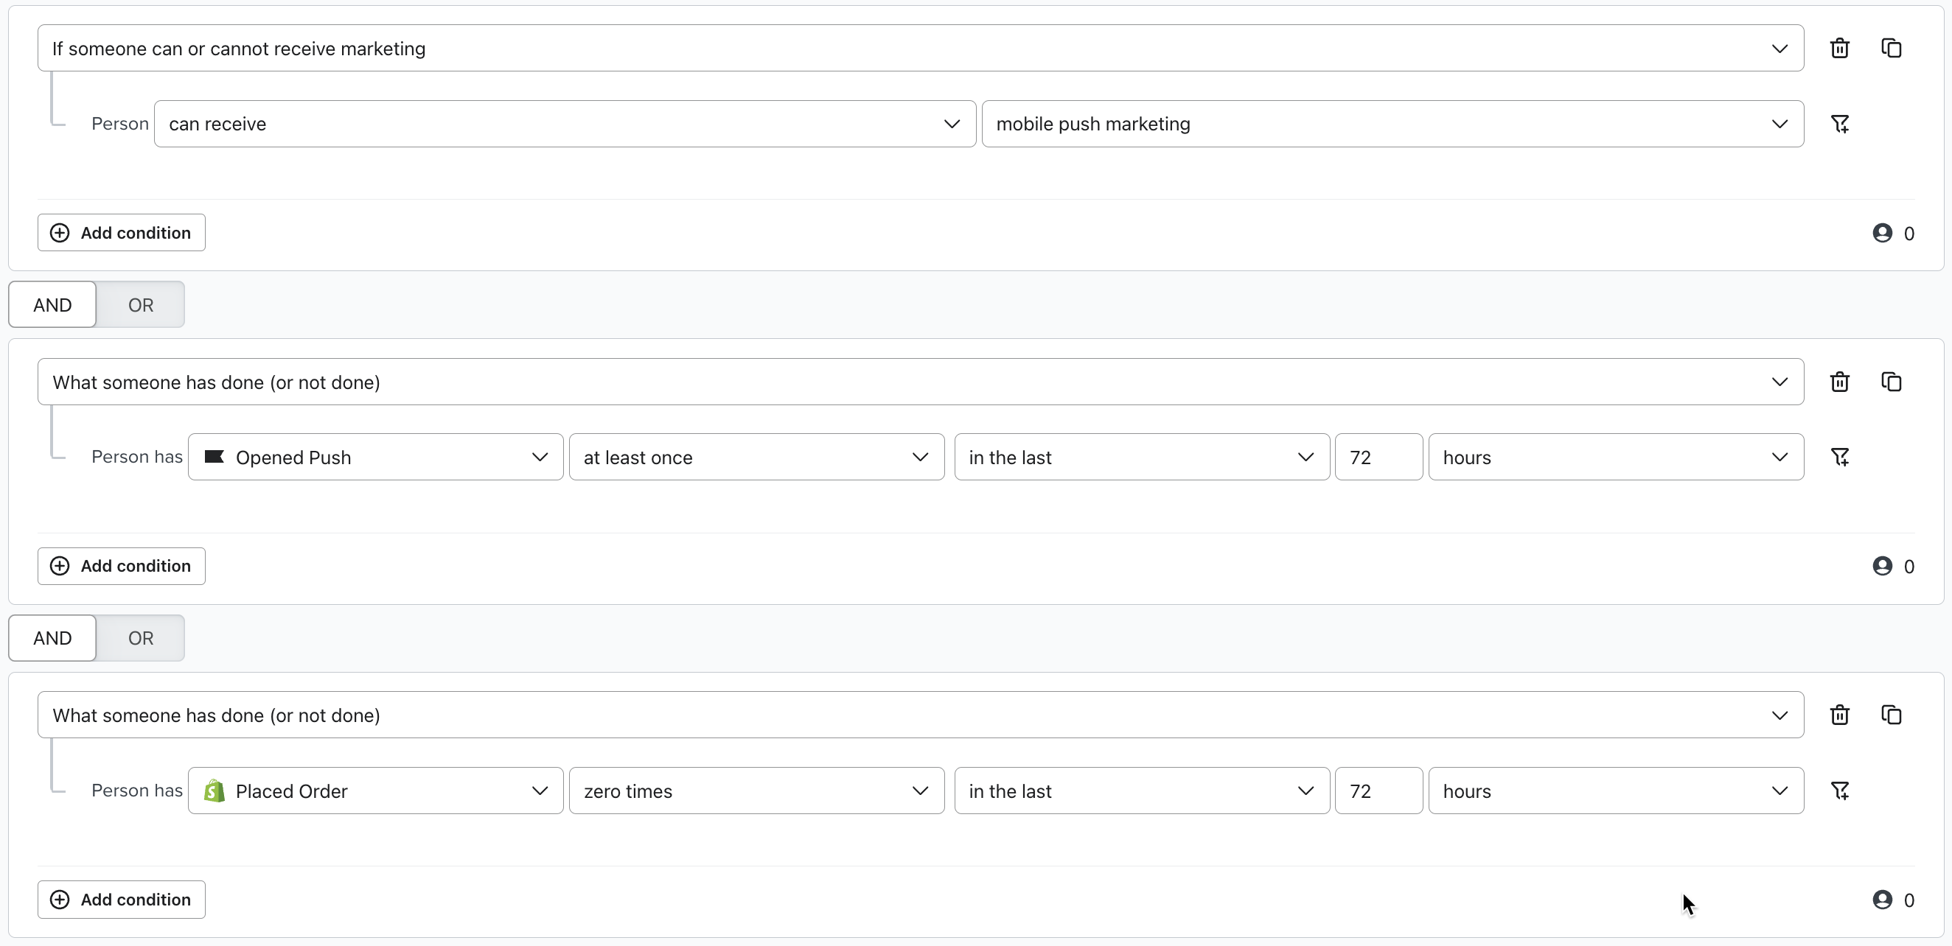The height and width of the screenshot is (946, 1952).
Task: Add condition under Placed Order group
Action: click(x=121, y=899)
